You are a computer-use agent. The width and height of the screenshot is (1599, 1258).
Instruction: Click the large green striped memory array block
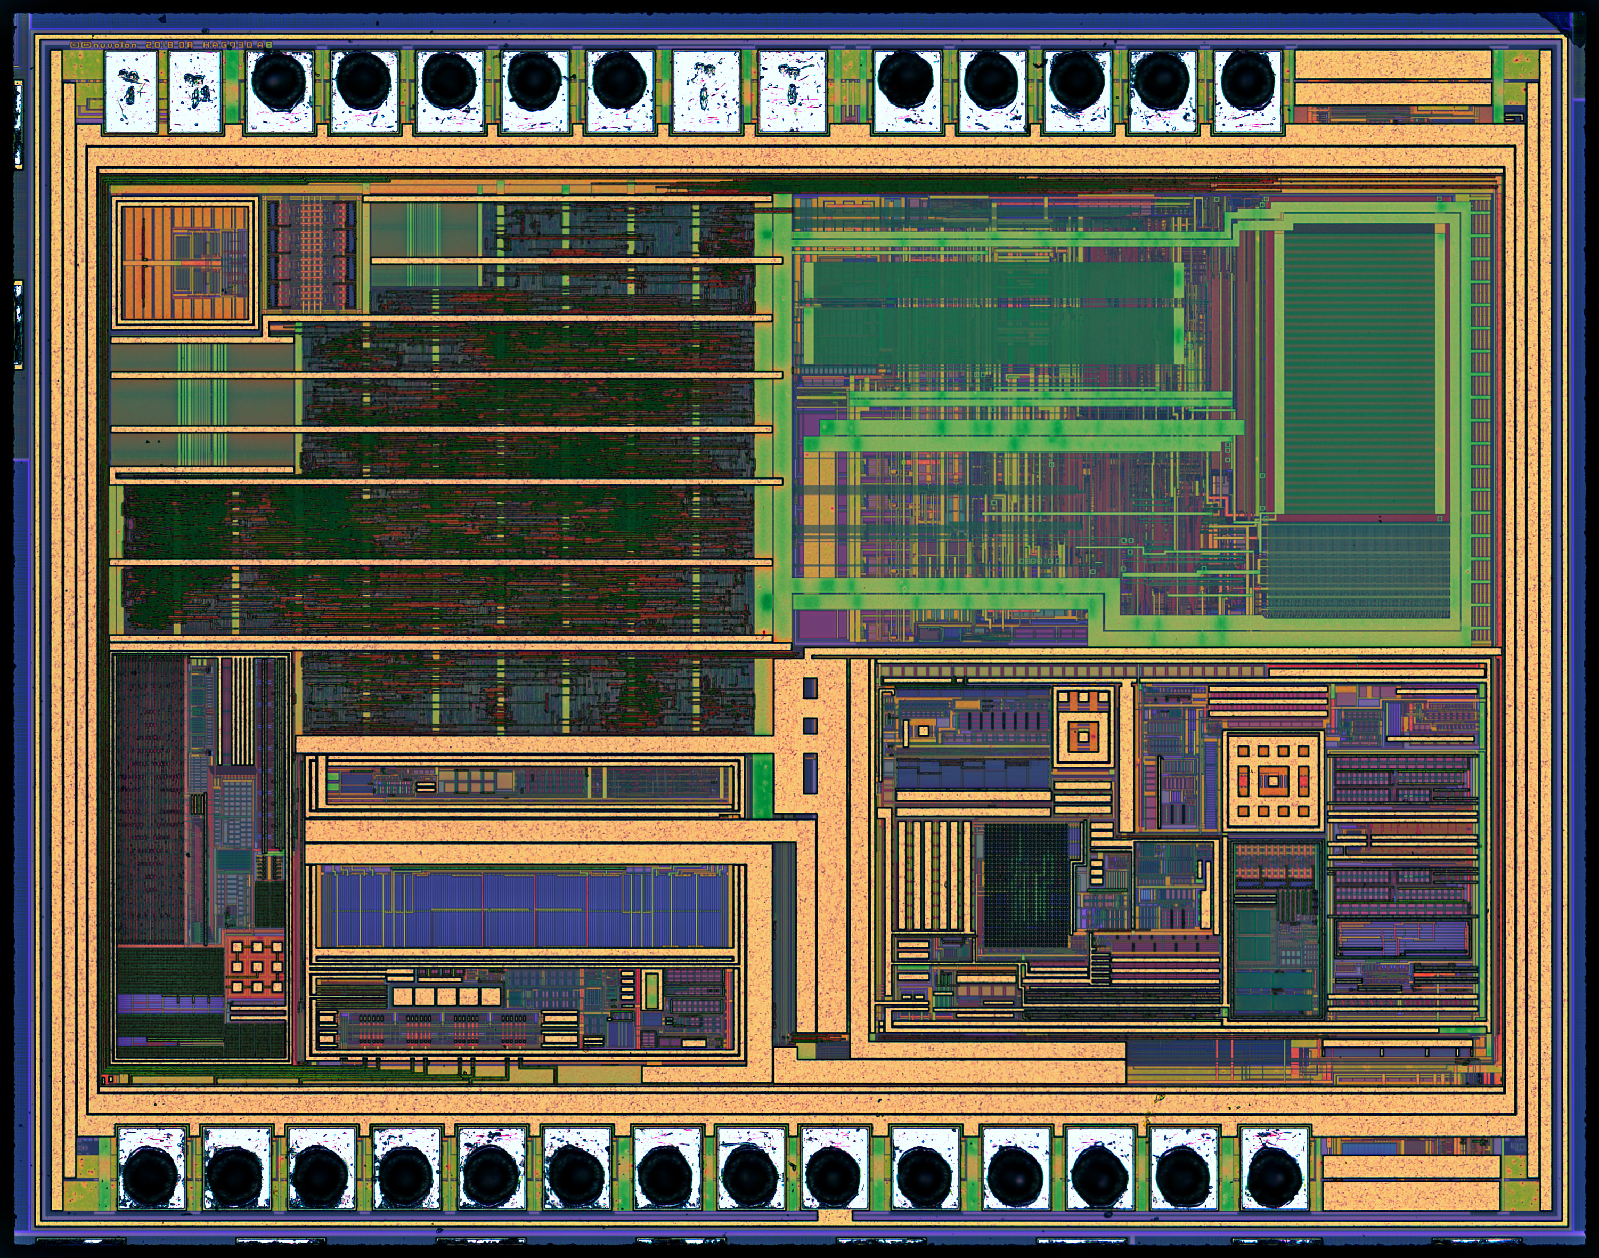[1359, 369]
